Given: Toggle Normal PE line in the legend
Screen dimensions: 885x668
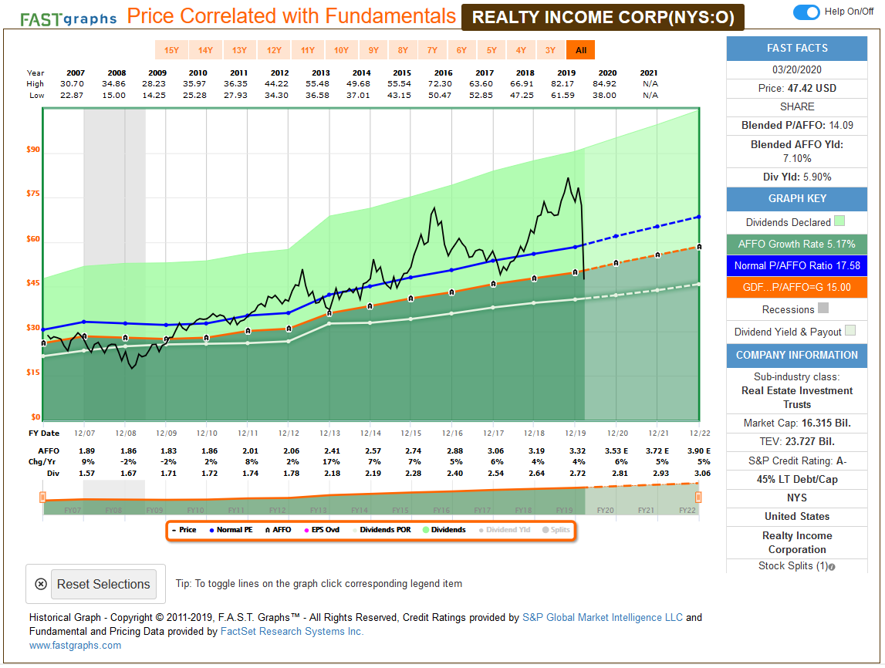Looking at the screenshot, I should (231, 531).
